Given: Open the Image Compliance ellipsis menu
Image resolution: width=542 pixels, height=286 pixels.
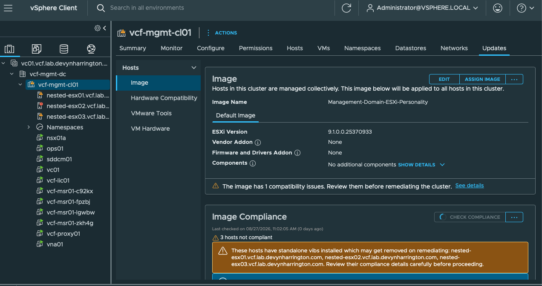Looking at the screenshot, I should [514, 217].
